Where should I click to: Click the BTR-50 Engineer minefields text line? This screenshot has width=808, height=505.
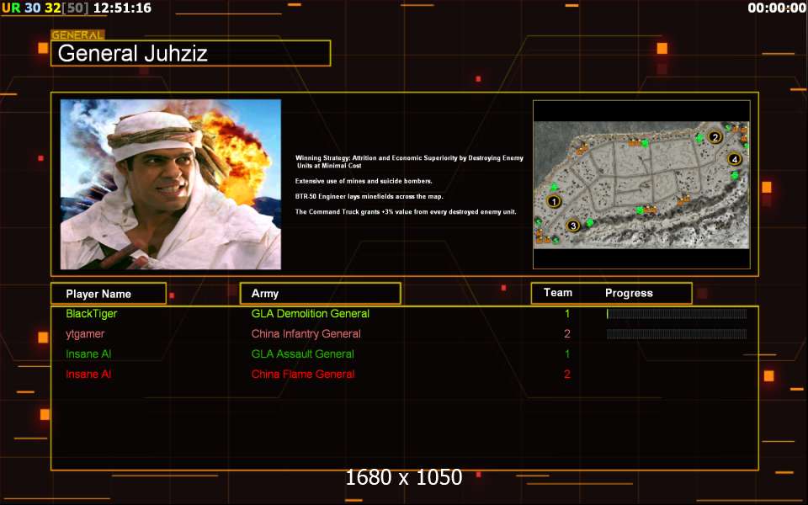pos(369,196)
